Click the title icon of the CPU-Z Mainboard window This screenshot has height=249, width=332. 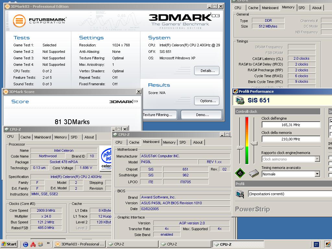point(115,135)
